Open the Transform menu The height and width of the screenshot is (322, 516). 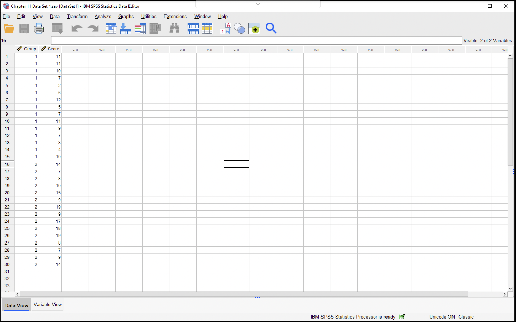pyautogui.click(x=77, y=16)
